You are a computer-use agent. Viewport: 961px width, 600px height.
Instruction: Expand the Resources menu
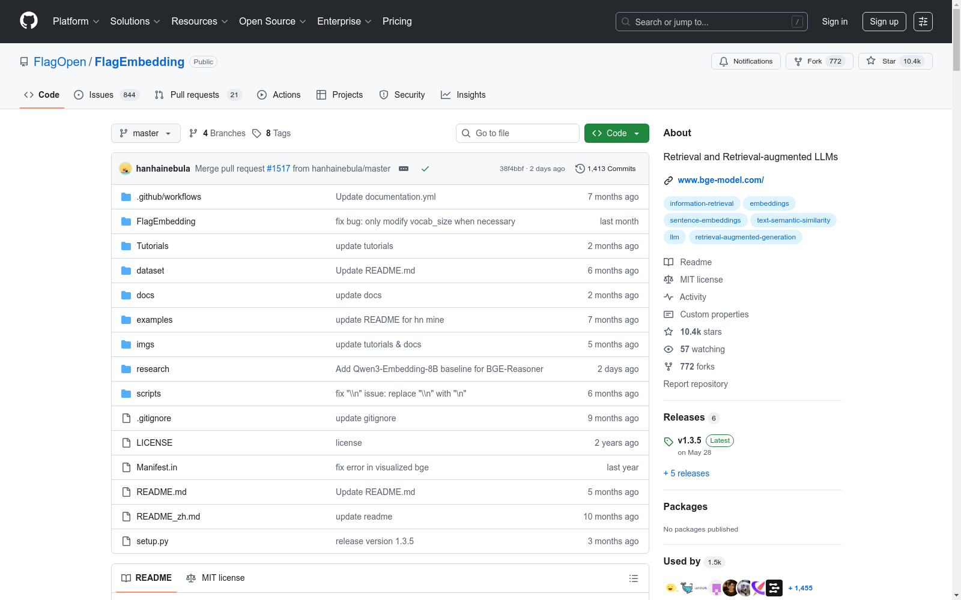pyautogui.click(x=199, y=22)
